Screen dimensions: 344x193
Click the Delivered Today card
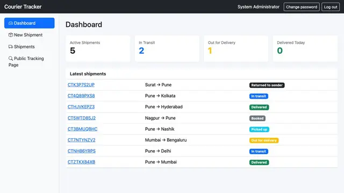pos(305,49)
